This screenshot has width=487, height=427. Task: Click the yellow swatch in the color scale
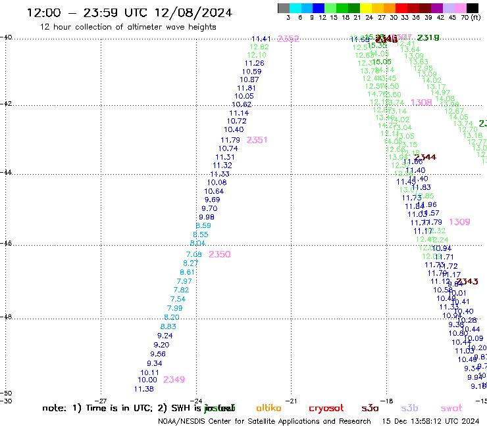click(x=365, y=8)
